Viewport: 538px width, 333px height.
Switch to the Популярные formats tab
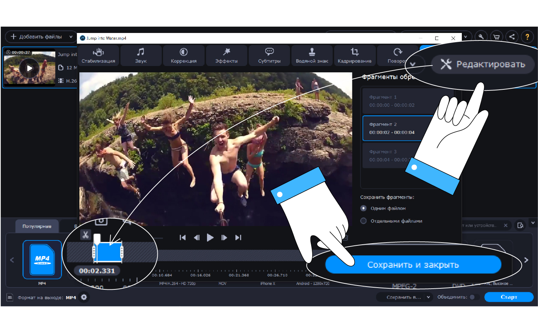coord(37,226)
